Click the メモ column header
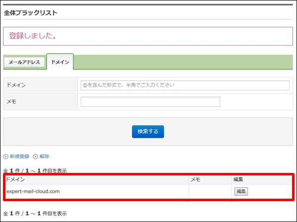Viewport: 297px width, 222px height. [x=210, y=179]
